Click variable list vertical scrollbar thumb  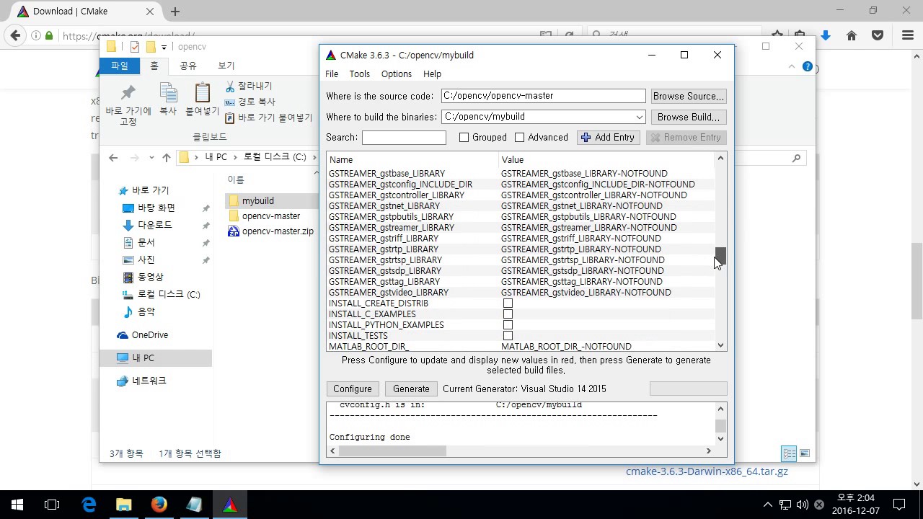720,255
